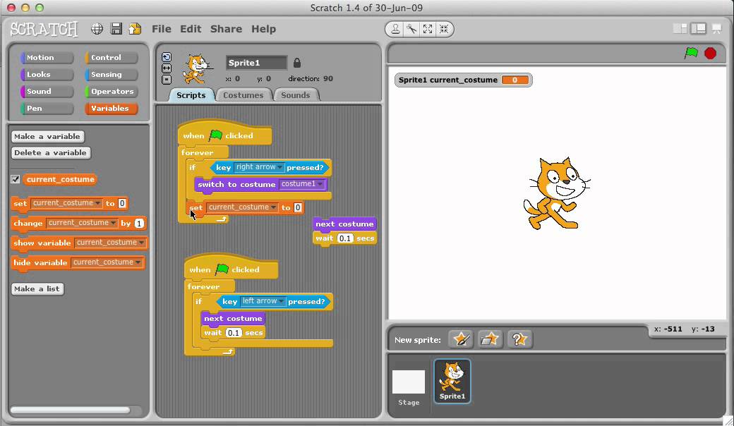Viewport: 734px width, 426px height.
Task: Set rotation style to left-right flip only
Action: coord(167,68)
